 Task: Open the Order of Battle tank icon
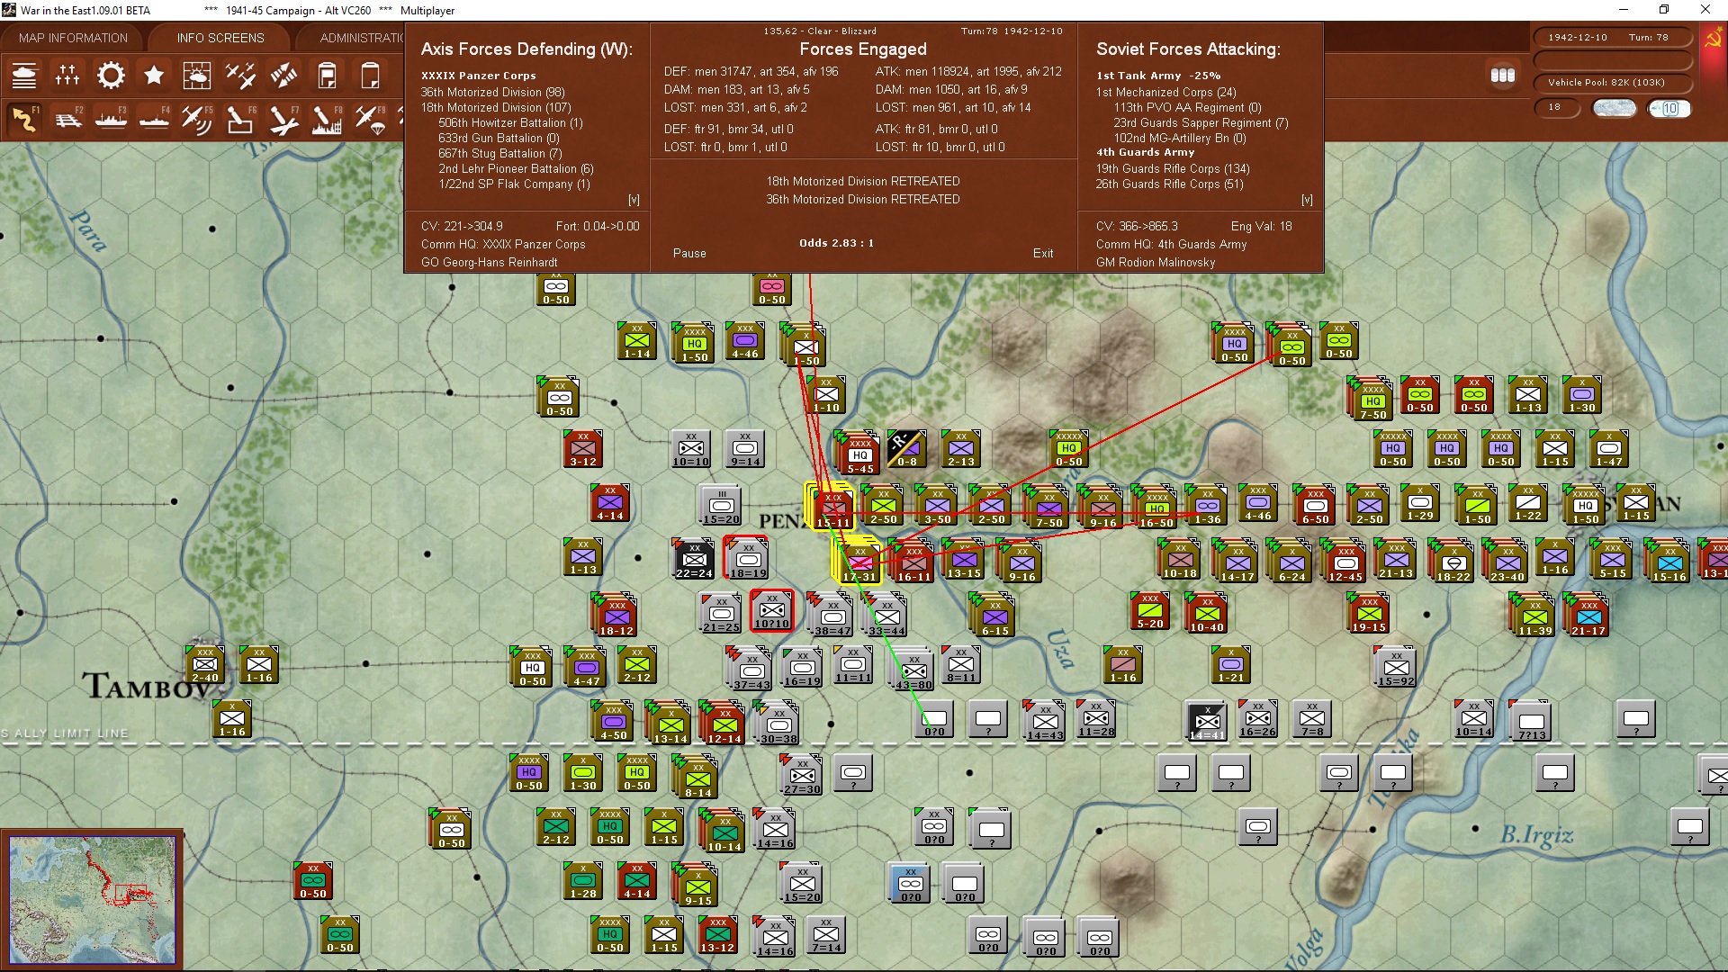tap(24, 76)
